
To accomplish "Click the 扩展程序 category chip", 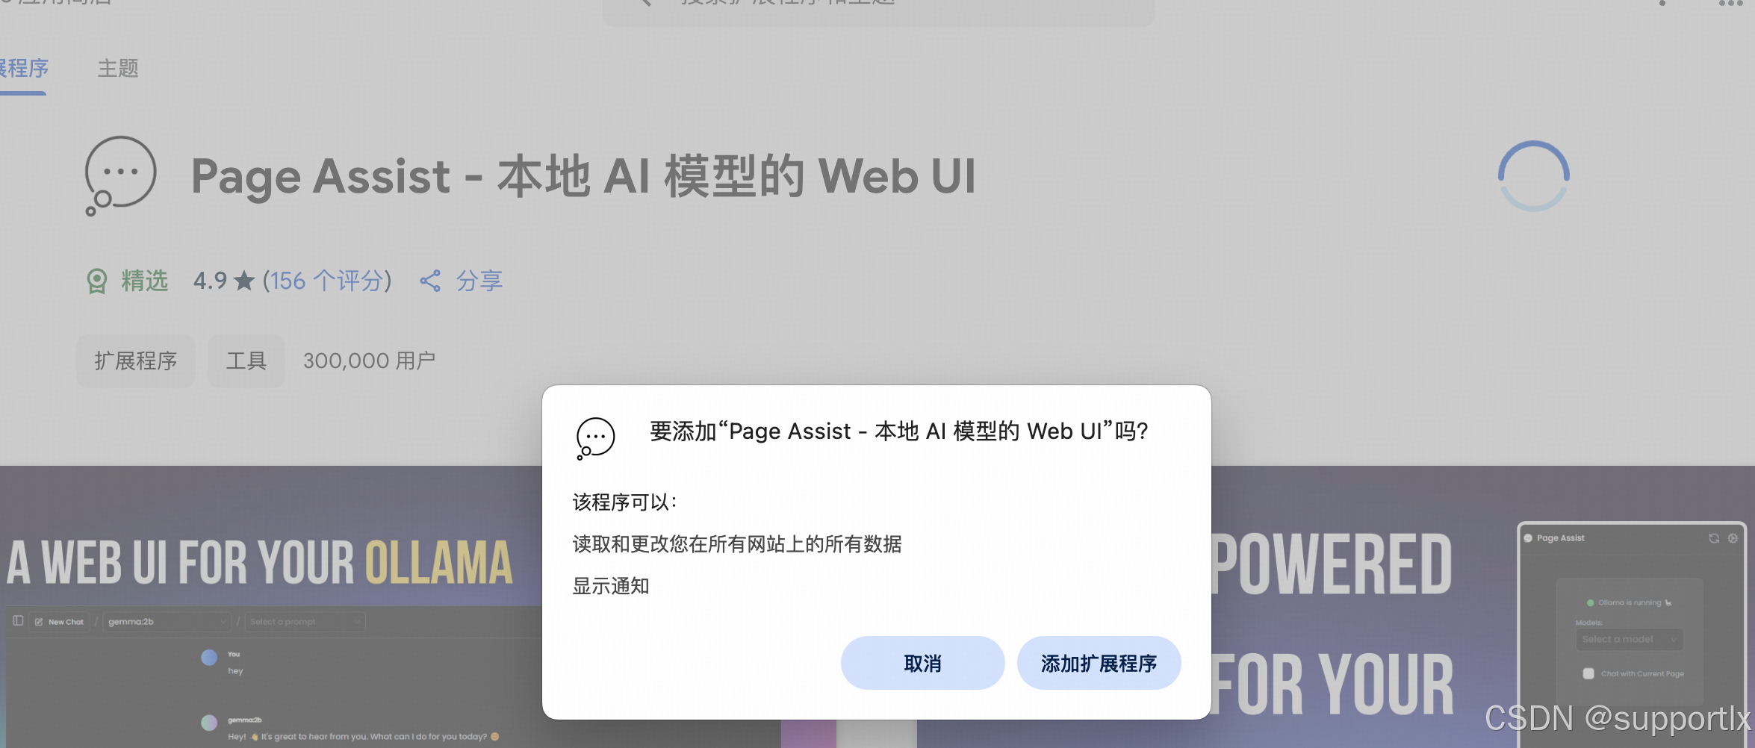I will 136,361.
